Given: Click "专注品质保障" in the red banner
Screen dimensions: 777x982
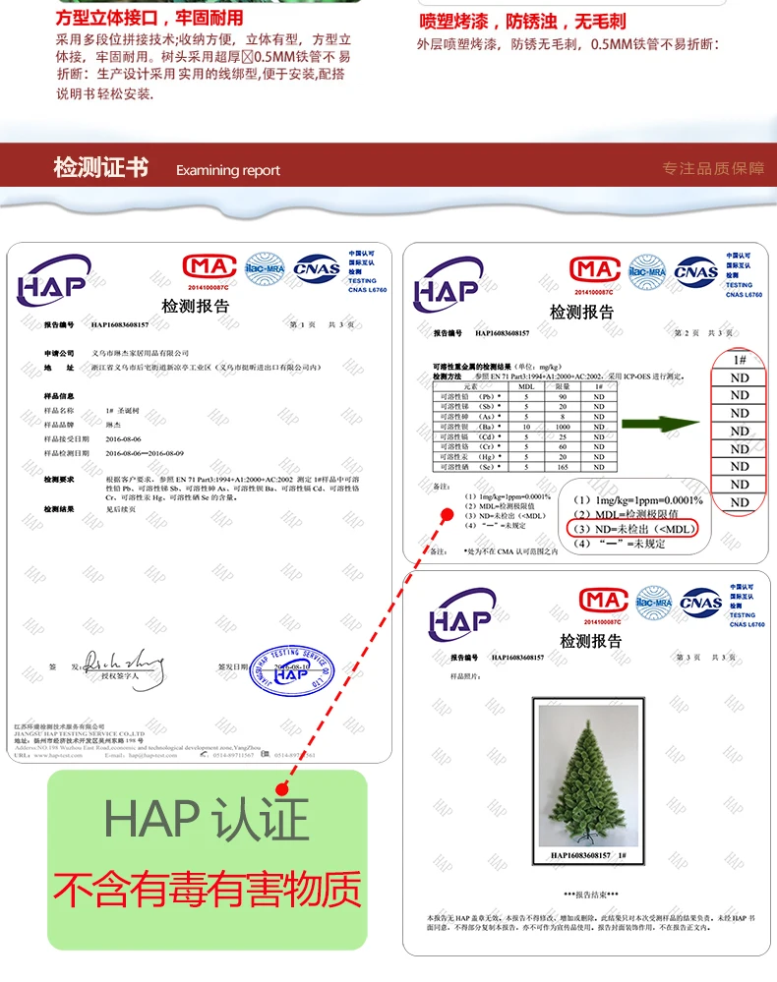Looking at the screenshot, I should pos(713,168).
